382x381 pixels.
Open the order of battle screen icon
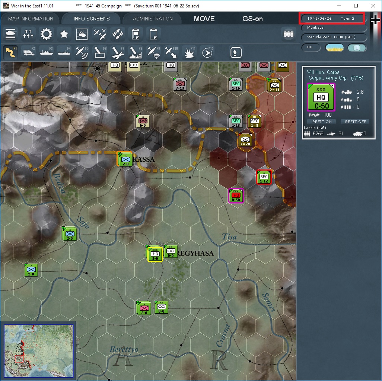(x=10, y=34)
